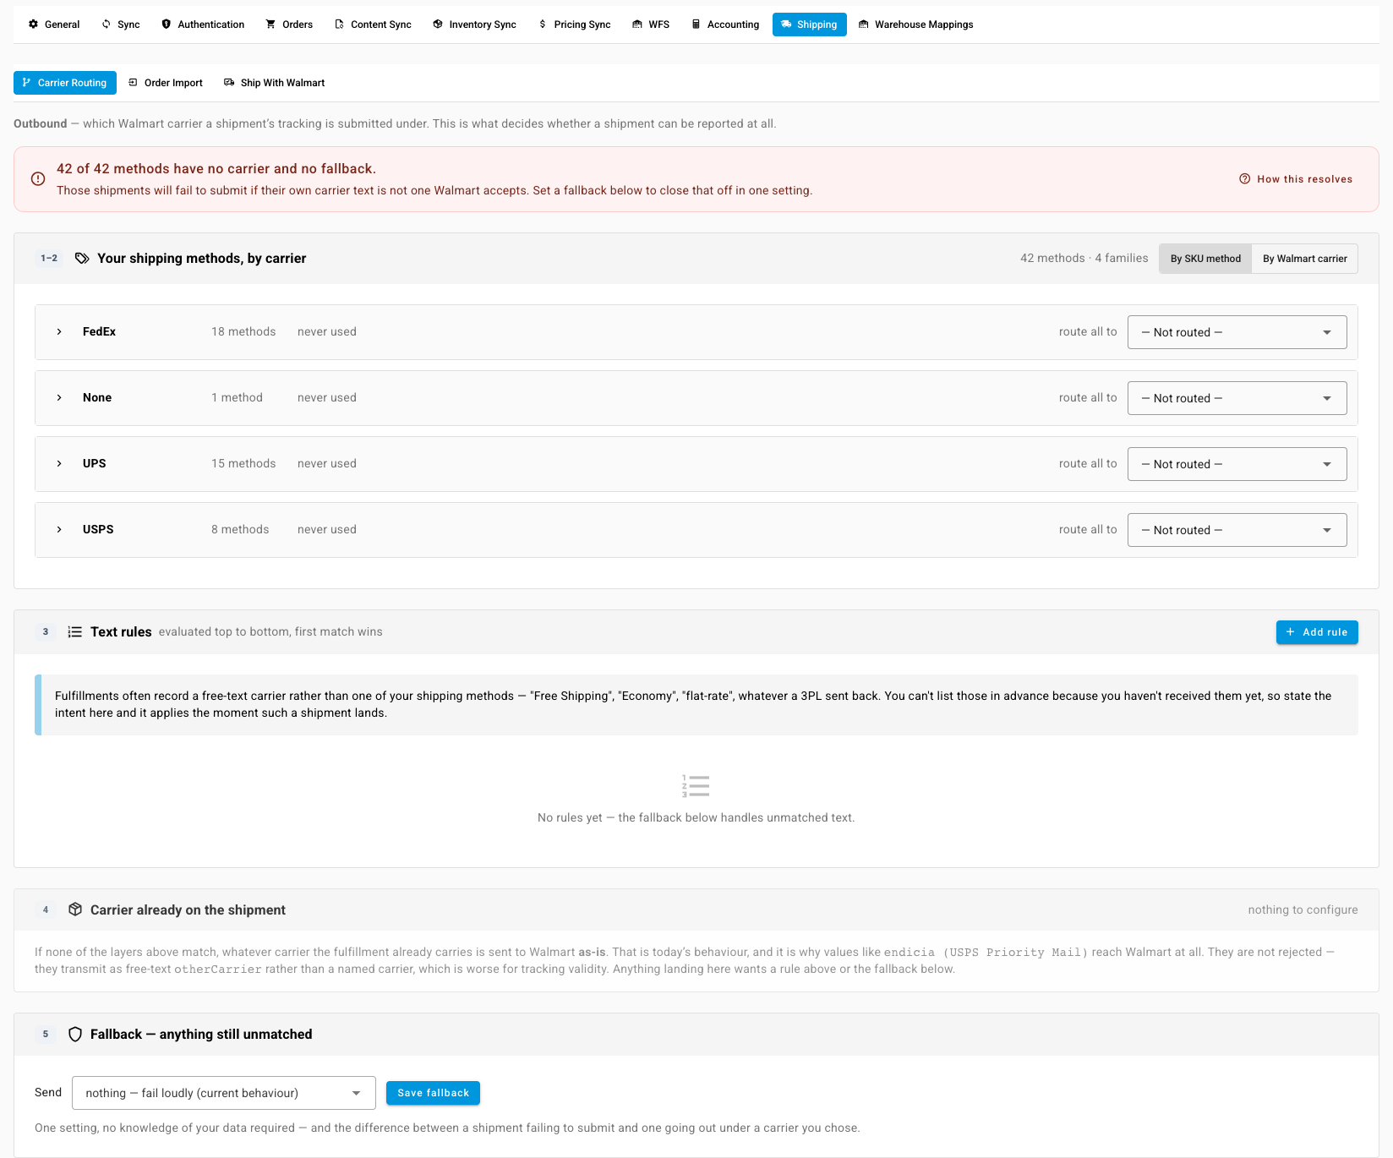Click the '1 method' None count
The width and height of the screenshot is (1393, 1158).
(x=237, y=398)
